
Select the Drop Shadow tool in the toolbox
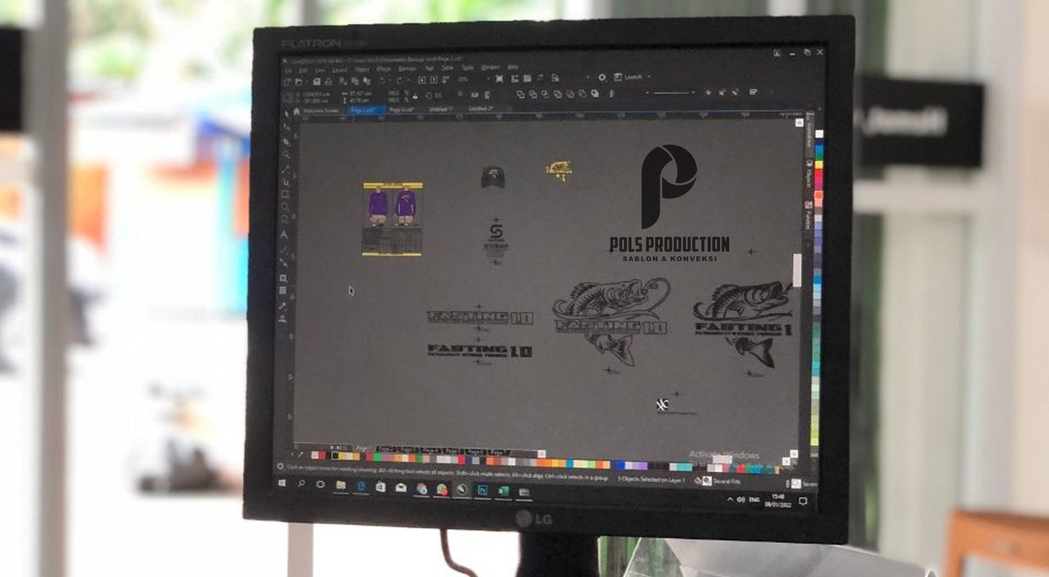(285, 277)
